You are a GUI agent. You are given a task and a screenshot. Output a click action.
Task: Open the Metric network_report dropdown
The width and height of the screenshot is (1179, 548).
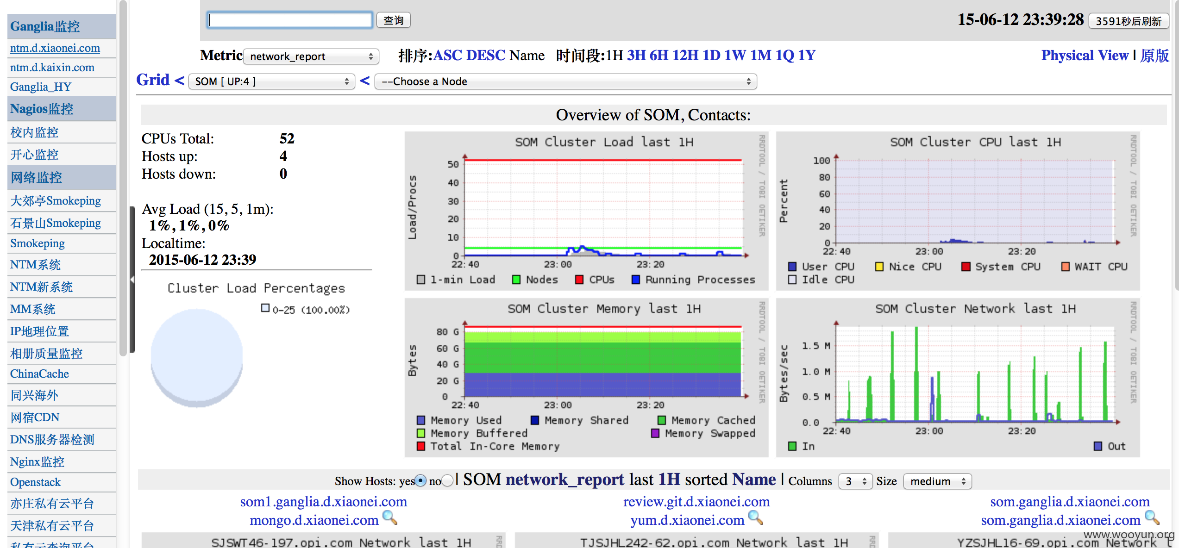[x=311, y=56]
